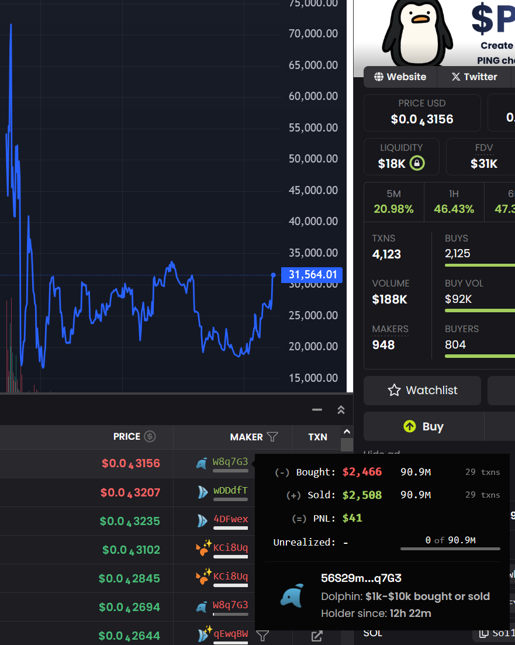Minimize the transactions panel

pos(317,410)
